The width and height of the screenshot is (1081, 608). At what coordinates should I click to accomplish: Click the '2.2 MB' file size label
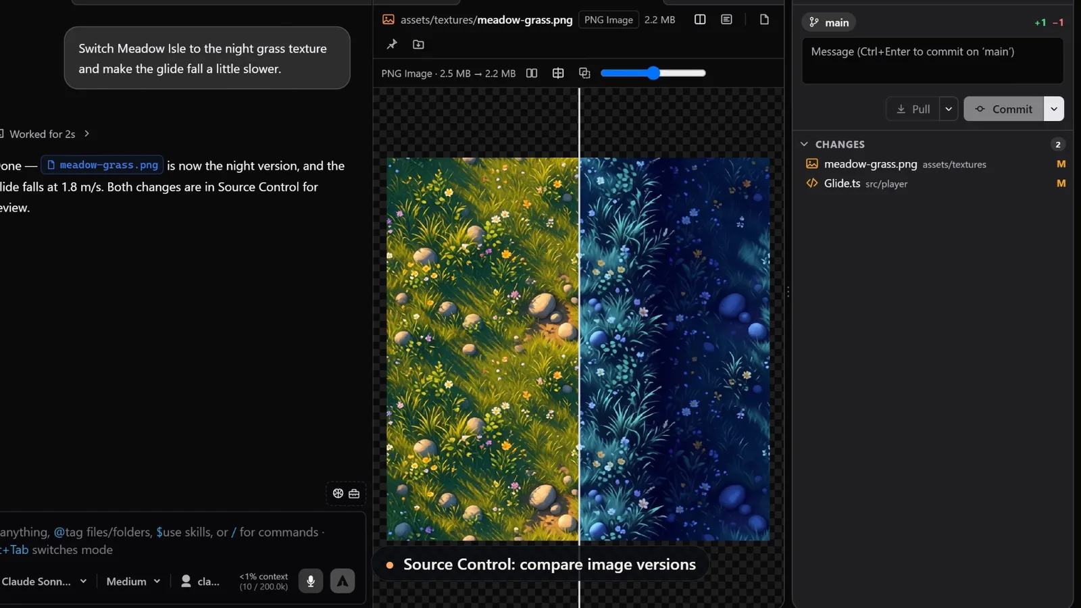click(x=659, y=20)
